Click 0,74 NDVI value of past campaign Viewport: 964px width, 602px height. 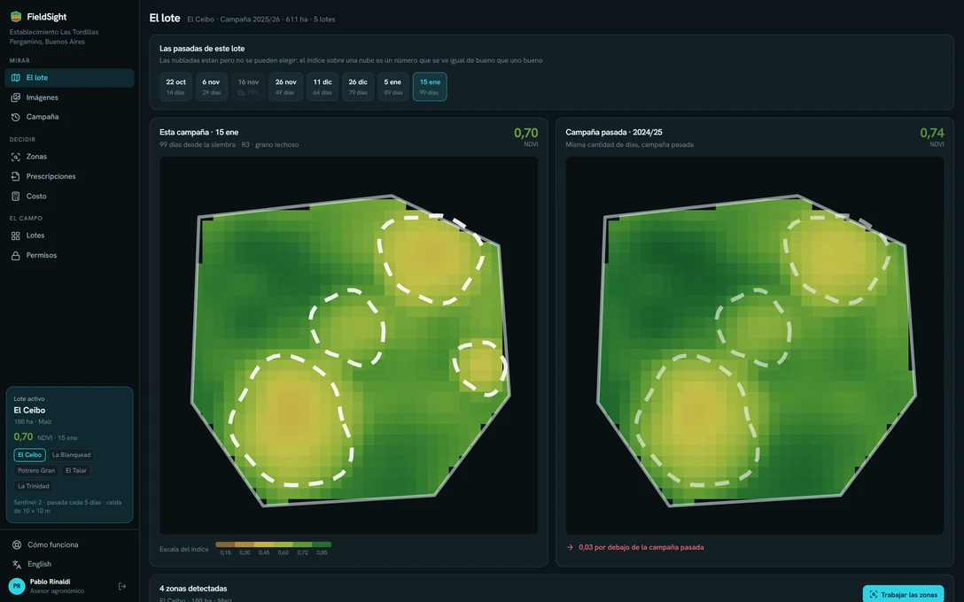tap(931, 133)
